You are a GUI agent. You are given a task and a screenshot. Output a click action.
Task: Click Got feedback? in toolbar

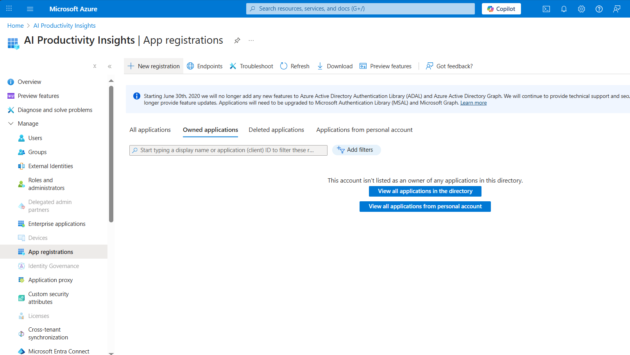(x=449, y=66)
